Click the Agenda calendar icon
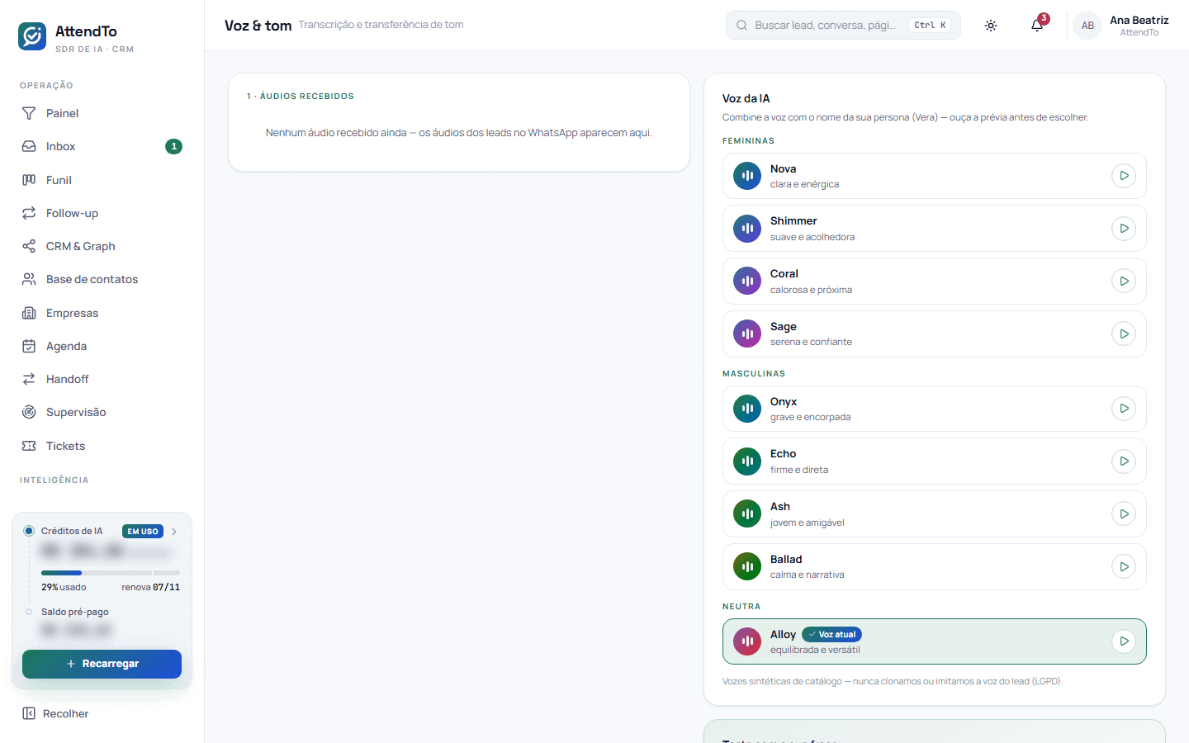Image resolution: width=1189 pixels, height=743 pixels. [x=29, y=346]
